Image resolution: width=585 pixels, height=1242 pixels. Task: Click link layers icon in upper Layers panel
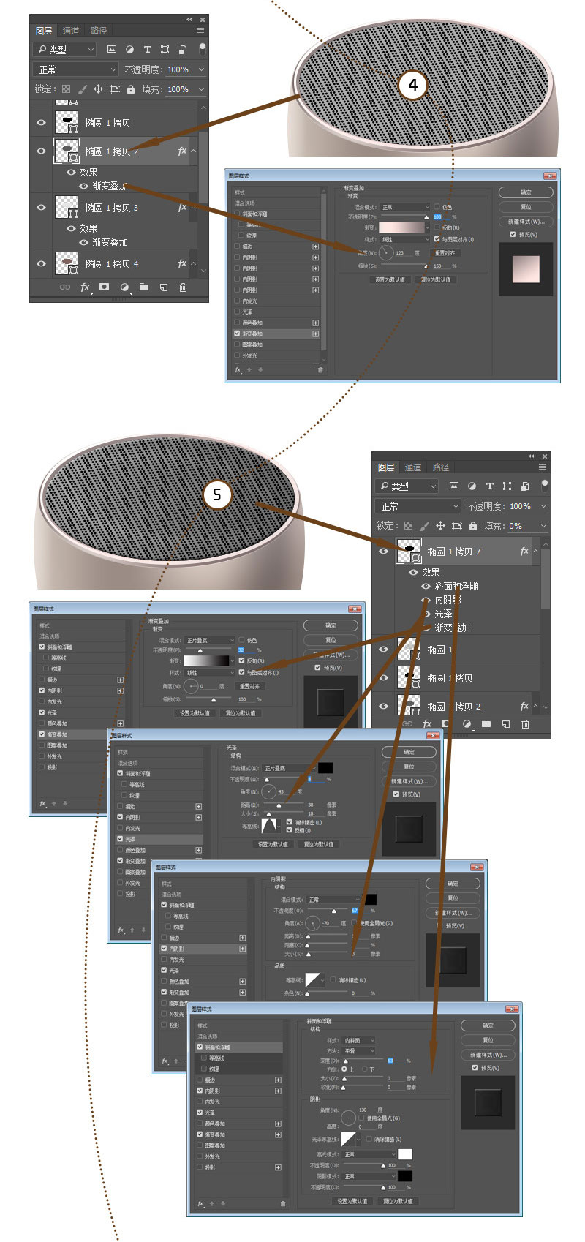[x=65, y=287]
